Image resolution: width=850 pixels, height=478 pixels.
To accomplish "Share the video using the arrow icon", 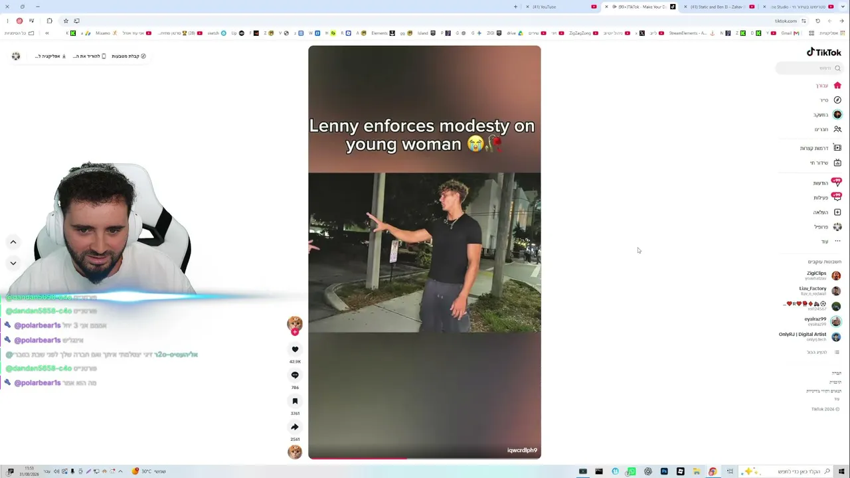I will click(295, 427).
